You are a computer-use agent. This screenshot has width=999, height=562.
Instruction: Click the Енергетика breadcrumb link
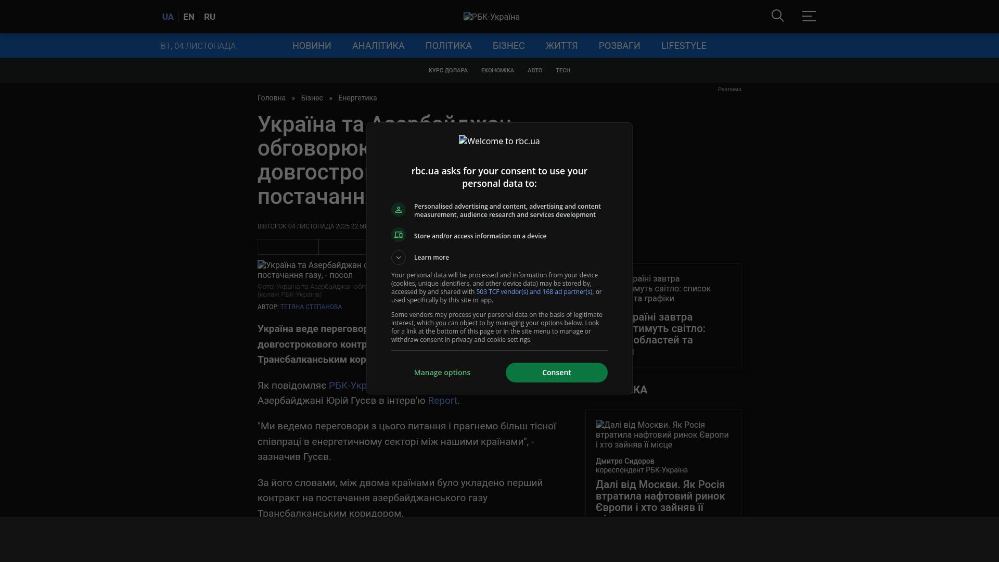click(x=357, y=98)
